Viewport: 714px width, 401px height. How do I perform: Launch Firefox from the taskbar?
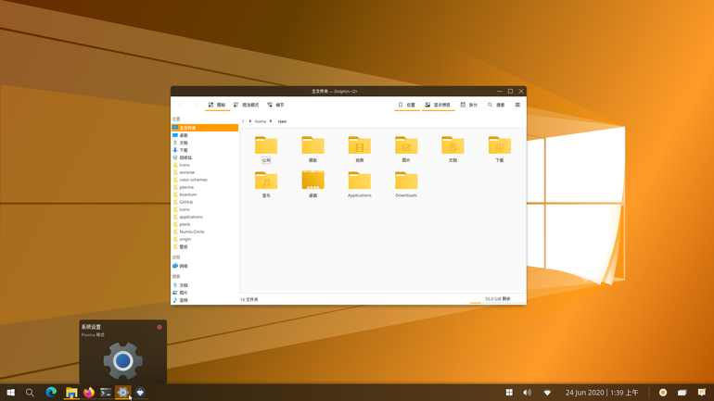[89, 393]
